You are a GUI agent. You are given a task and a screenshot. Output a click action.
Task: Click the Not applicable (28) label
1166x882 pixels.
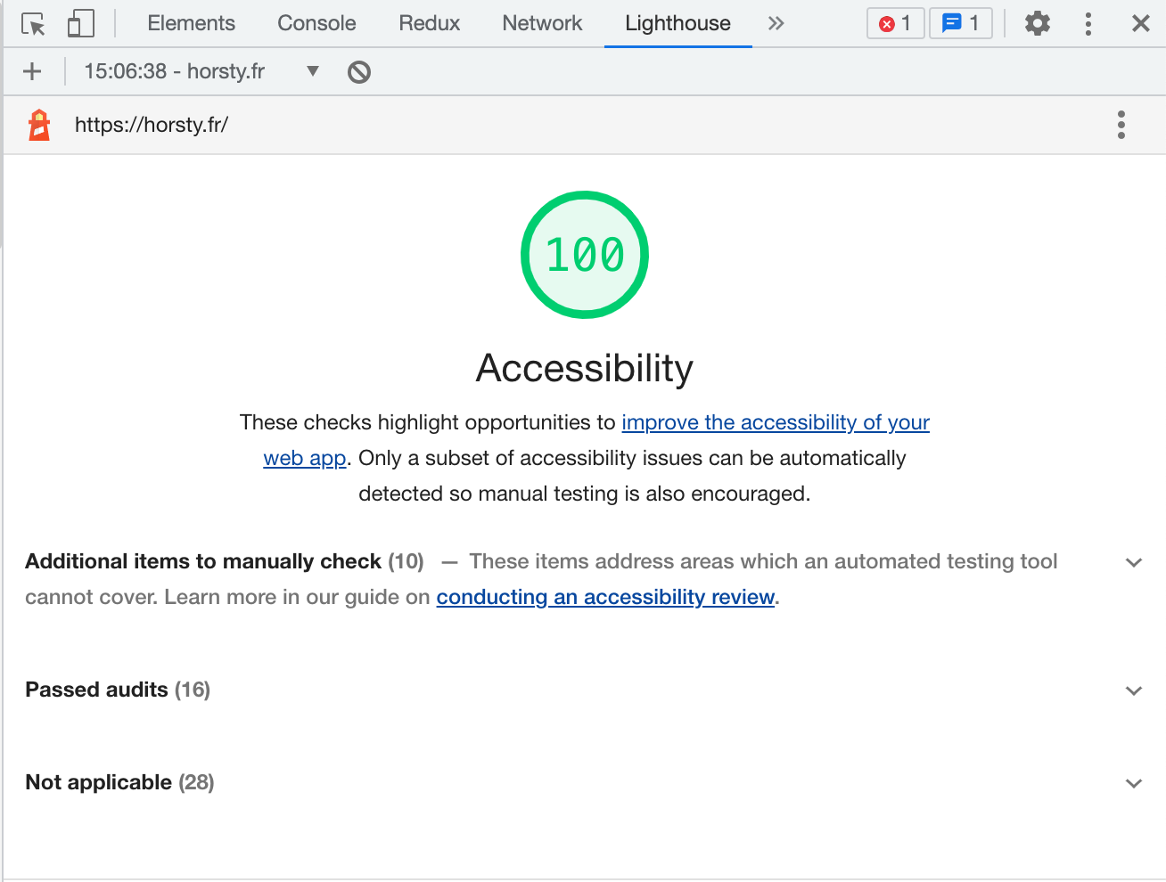(119, 782)
